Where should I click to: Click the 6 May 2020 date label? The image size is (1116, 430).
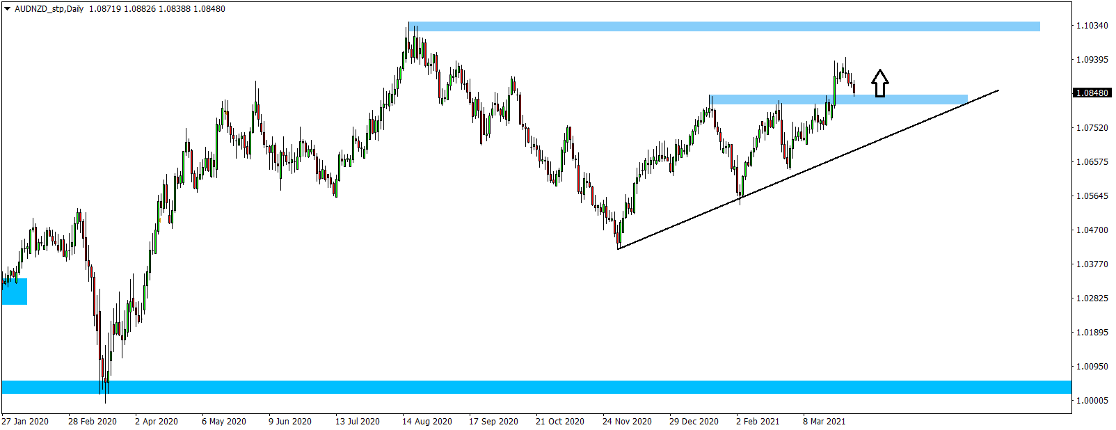tap(224, 422)
